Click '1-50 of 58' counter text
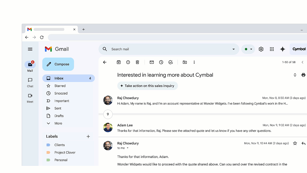 (289, 62)
